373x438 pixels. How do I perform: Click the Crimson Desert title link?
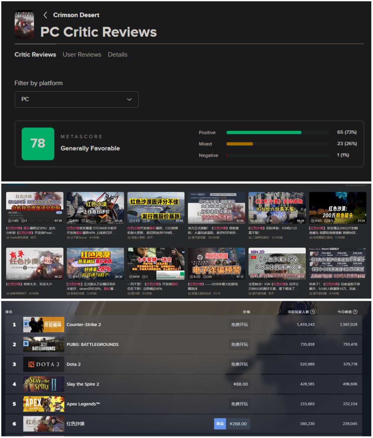tap(76, 15)
